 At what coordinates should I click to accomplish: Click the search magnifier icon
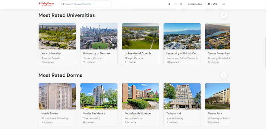pos(63,4)
